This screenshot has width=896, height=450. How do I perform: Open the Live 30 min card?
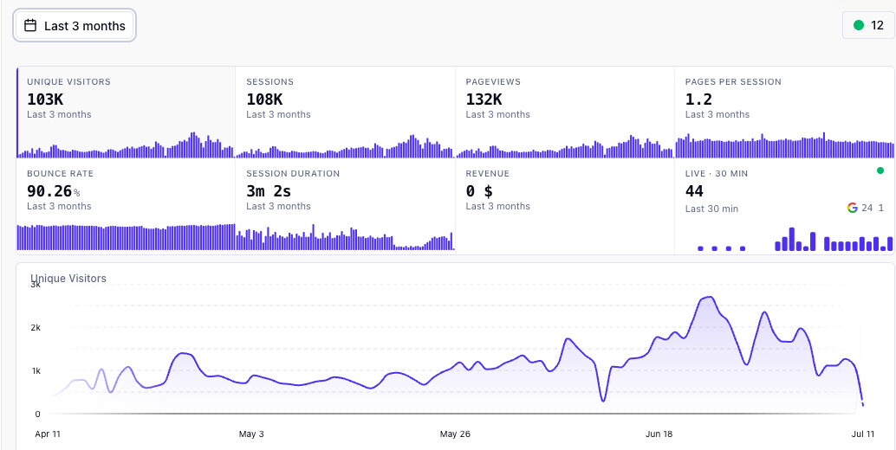784,205
